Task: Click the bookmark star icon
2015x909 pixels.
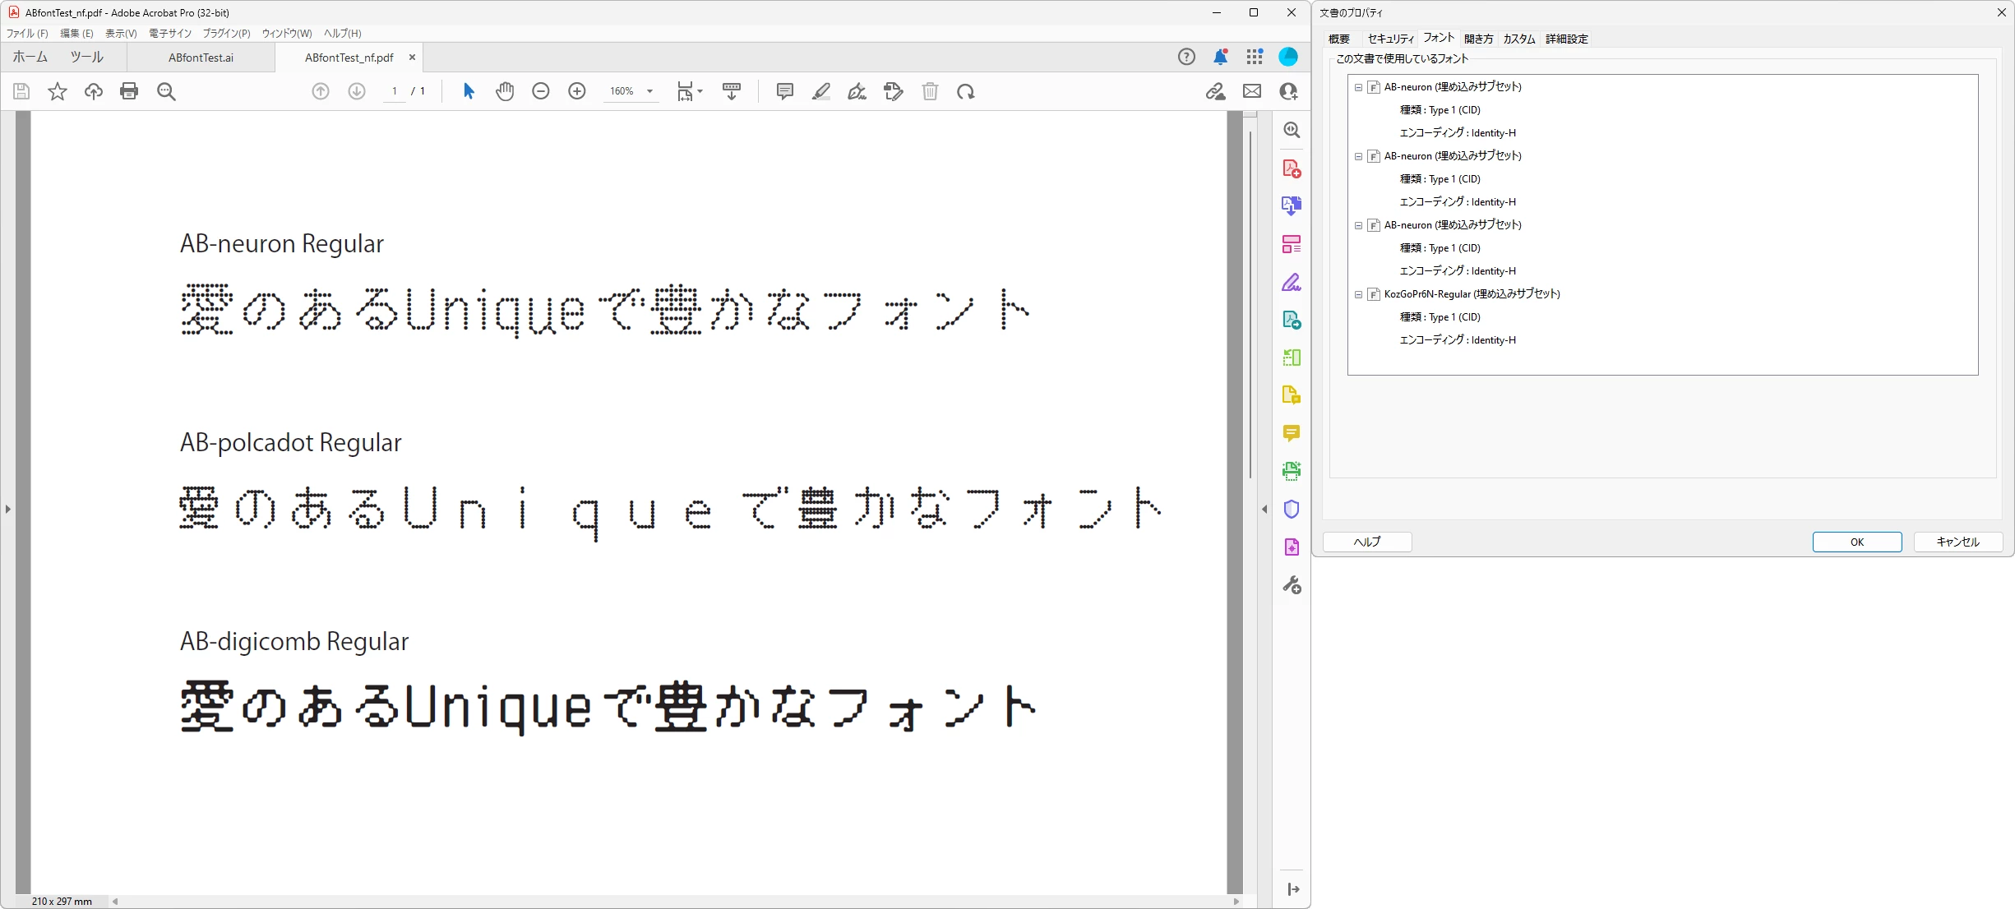Action: [x=58, y=91]
